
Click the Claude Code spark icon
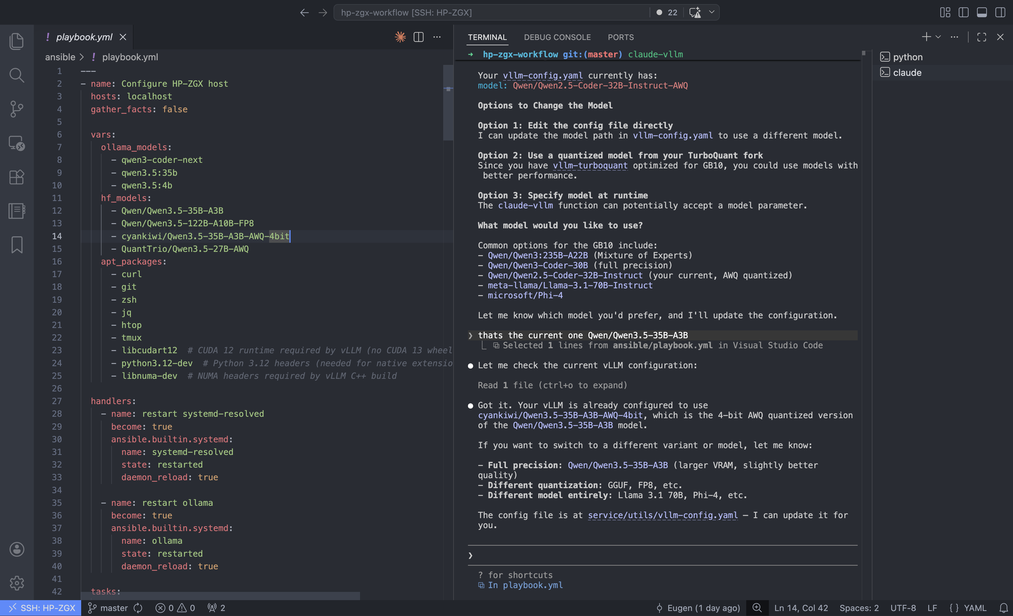point(400,37)
